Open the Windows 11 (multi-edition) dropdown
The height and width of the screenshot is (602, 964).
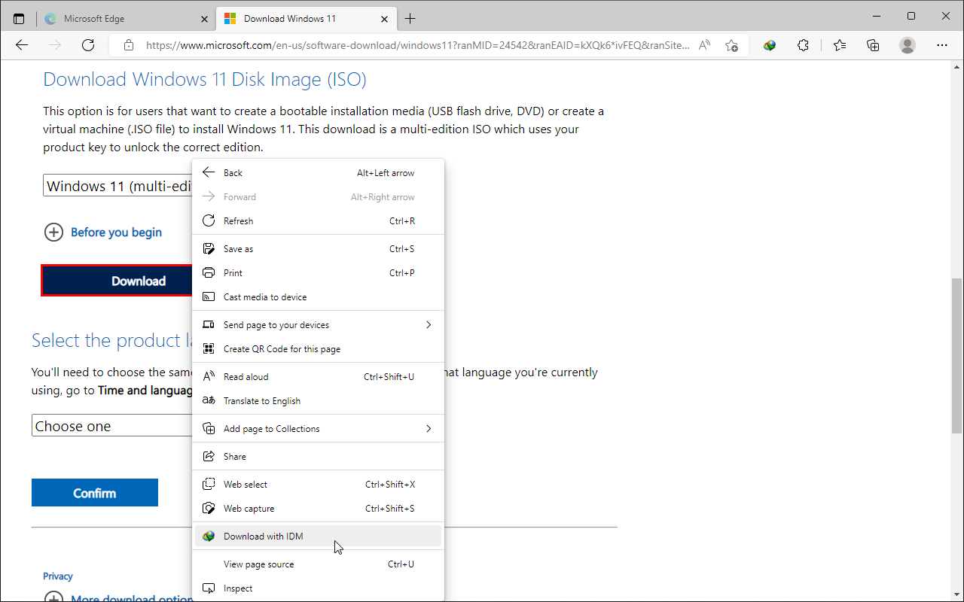point(118,186)
